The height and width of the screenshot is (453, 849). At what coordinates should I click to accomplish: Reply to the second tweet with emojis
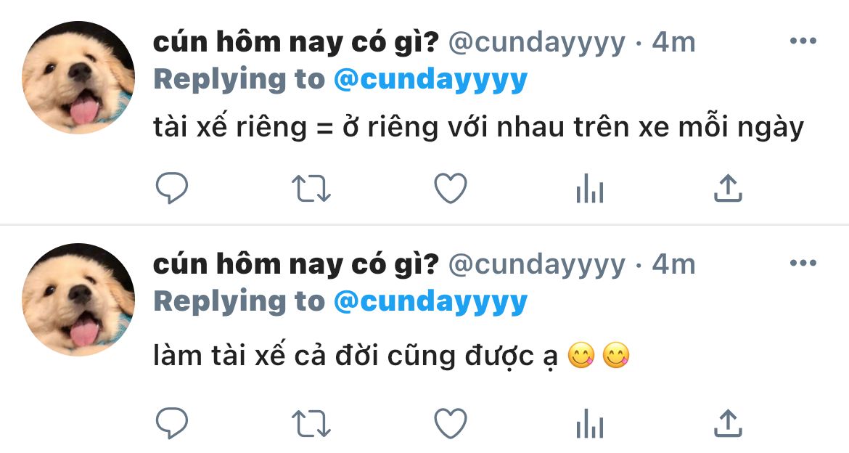172,423
